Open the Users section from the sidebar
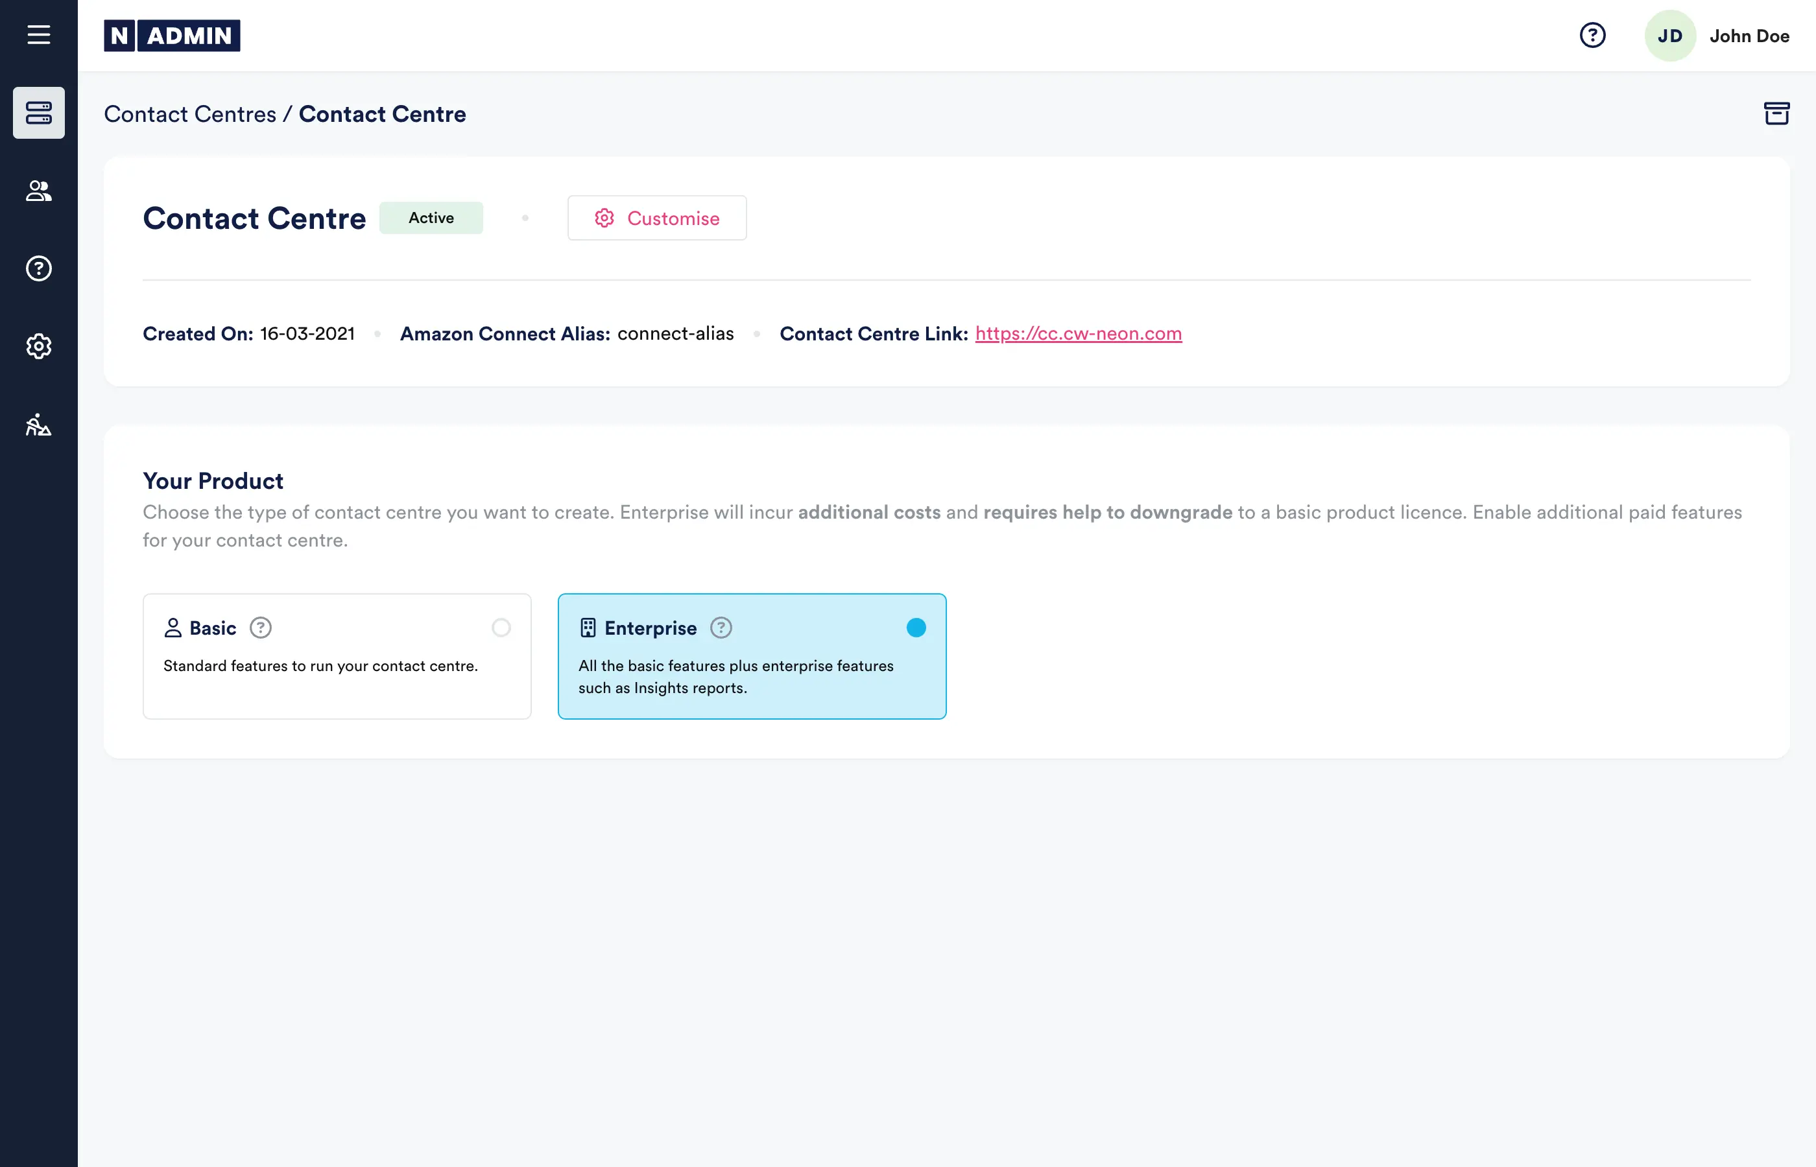Viewport: 1816px width, 1167px height. [39, 191]
